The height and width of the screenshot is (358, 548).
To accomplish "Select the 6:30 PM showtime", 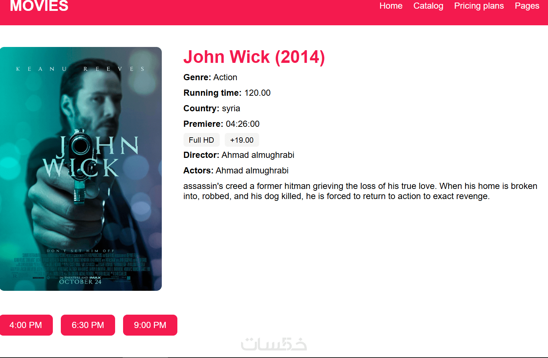I will tap(88, 325).
